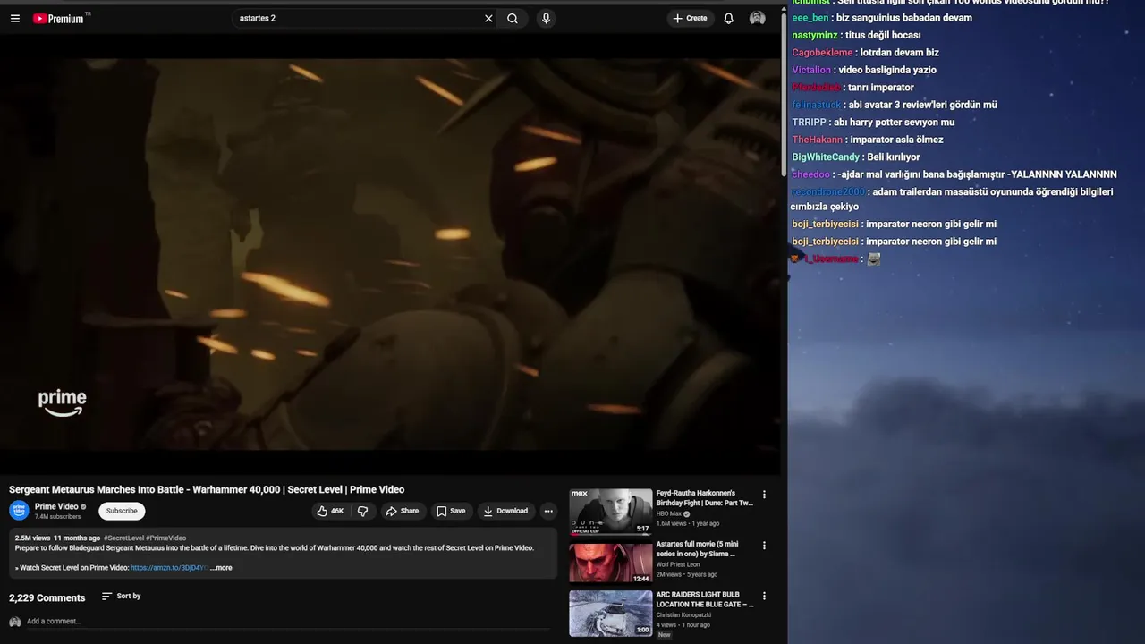
Task: Download the video
Action: [505, 511]
